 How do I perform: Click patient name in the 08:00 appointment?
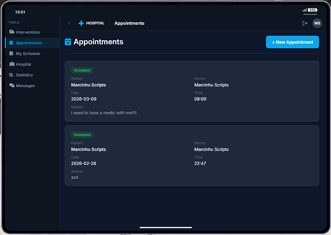88,85
